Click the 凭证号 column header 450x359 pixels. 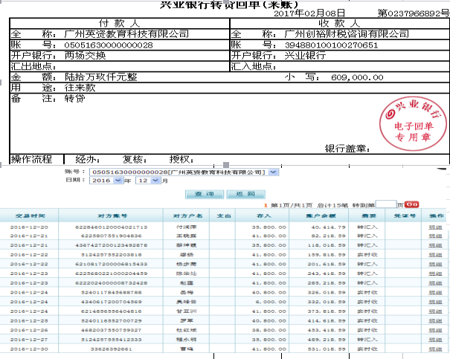(405, 216)
